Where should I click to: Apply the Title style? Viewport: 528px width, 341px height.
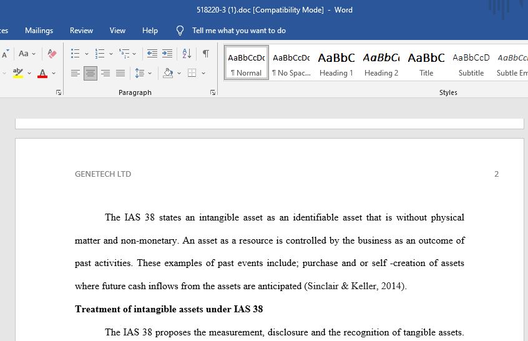point(426,62)
